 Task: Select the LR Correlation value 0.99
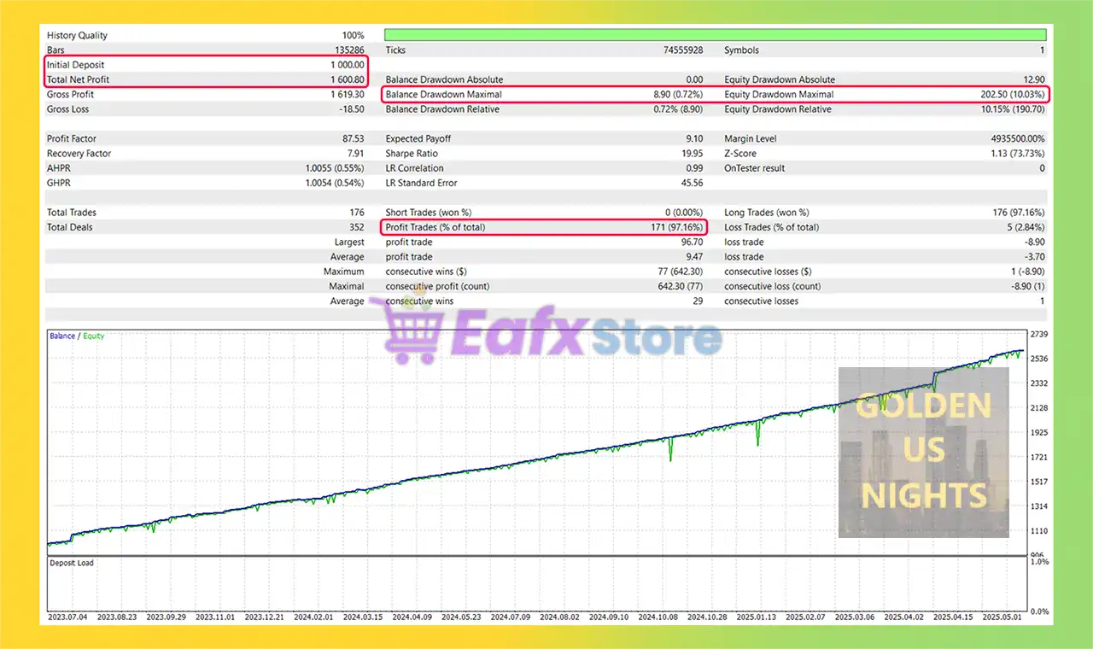pyautogui.click(x=695, y=168)
